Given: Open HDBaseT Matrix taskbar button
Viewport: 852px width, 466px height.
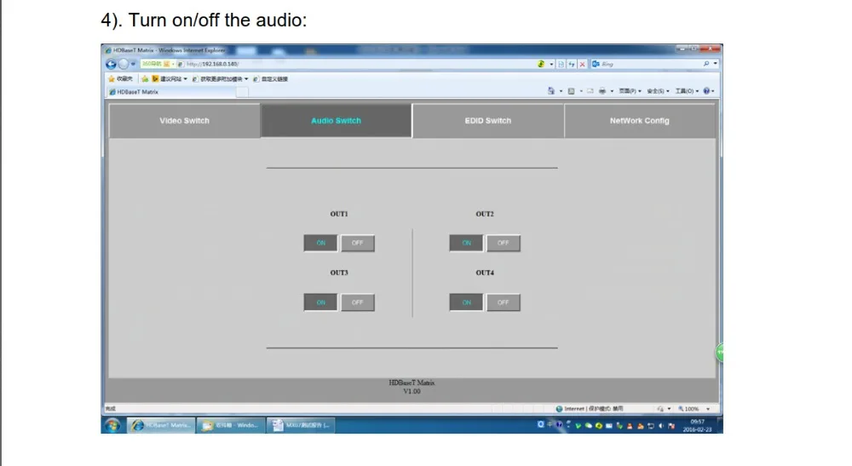Looking at the screenshot, I should pos(161,425).
